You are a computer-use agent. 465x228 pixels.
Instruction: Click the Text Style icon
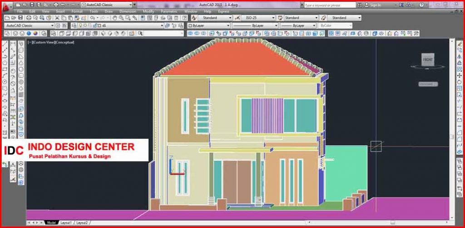coord(193,18)
